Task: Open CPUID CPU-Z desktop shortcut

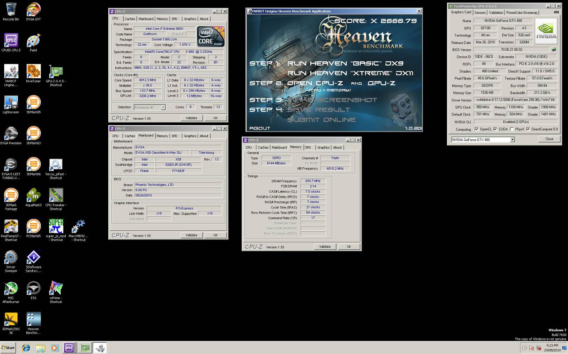Action: tap(11, 42)
